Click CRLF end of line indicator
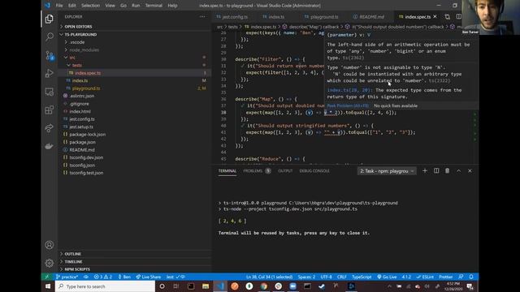Viewport: 520px width, 292px height. click(342, 277)
